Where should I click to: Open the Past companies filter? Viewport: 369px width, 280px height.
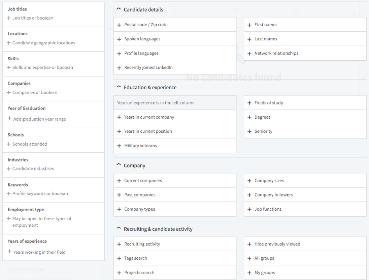175,195
